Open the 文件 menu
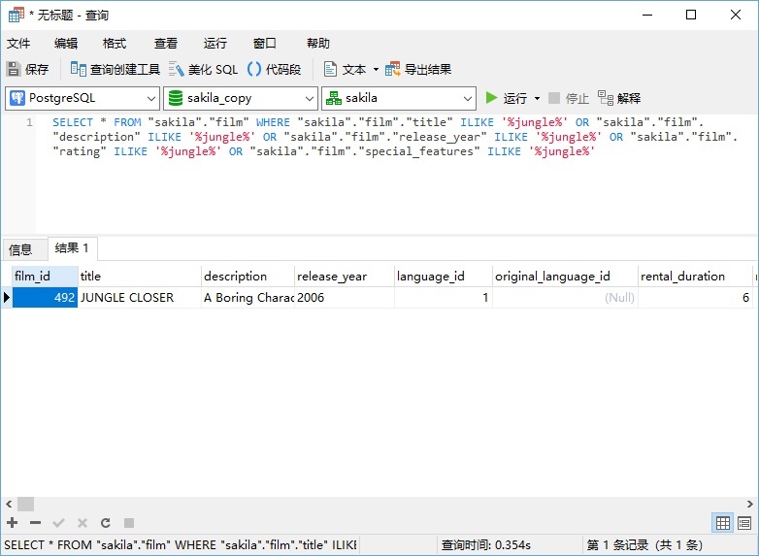The height and width of the screenshot is (556, 759). 18,44
